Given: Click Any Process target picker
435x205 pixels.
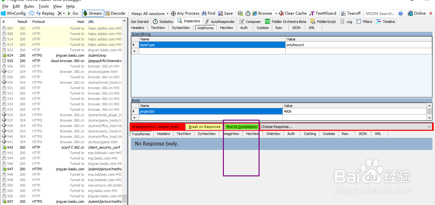Looking at the screenshot, I should [185, 13].
